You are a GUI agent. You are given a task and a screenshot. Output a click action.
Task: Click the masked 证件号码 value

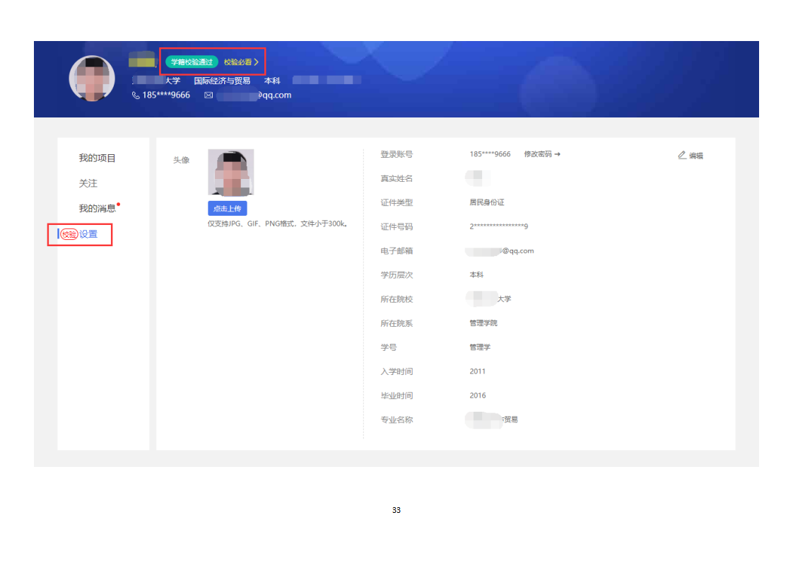pyautogui.click(x=498, y=226)
